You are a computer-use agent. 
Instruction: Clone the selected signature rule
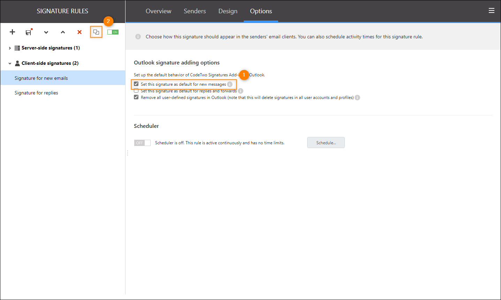[x=96, y=32]
